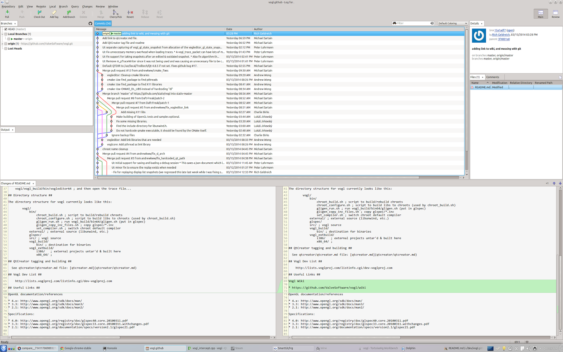Viewport: 563px width, 352px height.
Task: Click the (open) link in Details
Action: click(510, 31)
